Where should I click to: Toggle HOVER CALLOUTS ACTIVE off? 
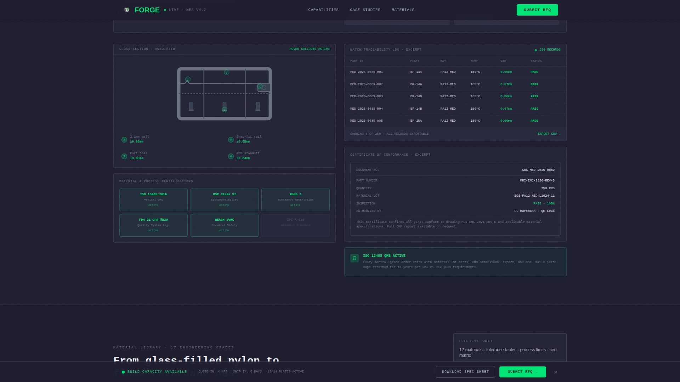point(309,49)
